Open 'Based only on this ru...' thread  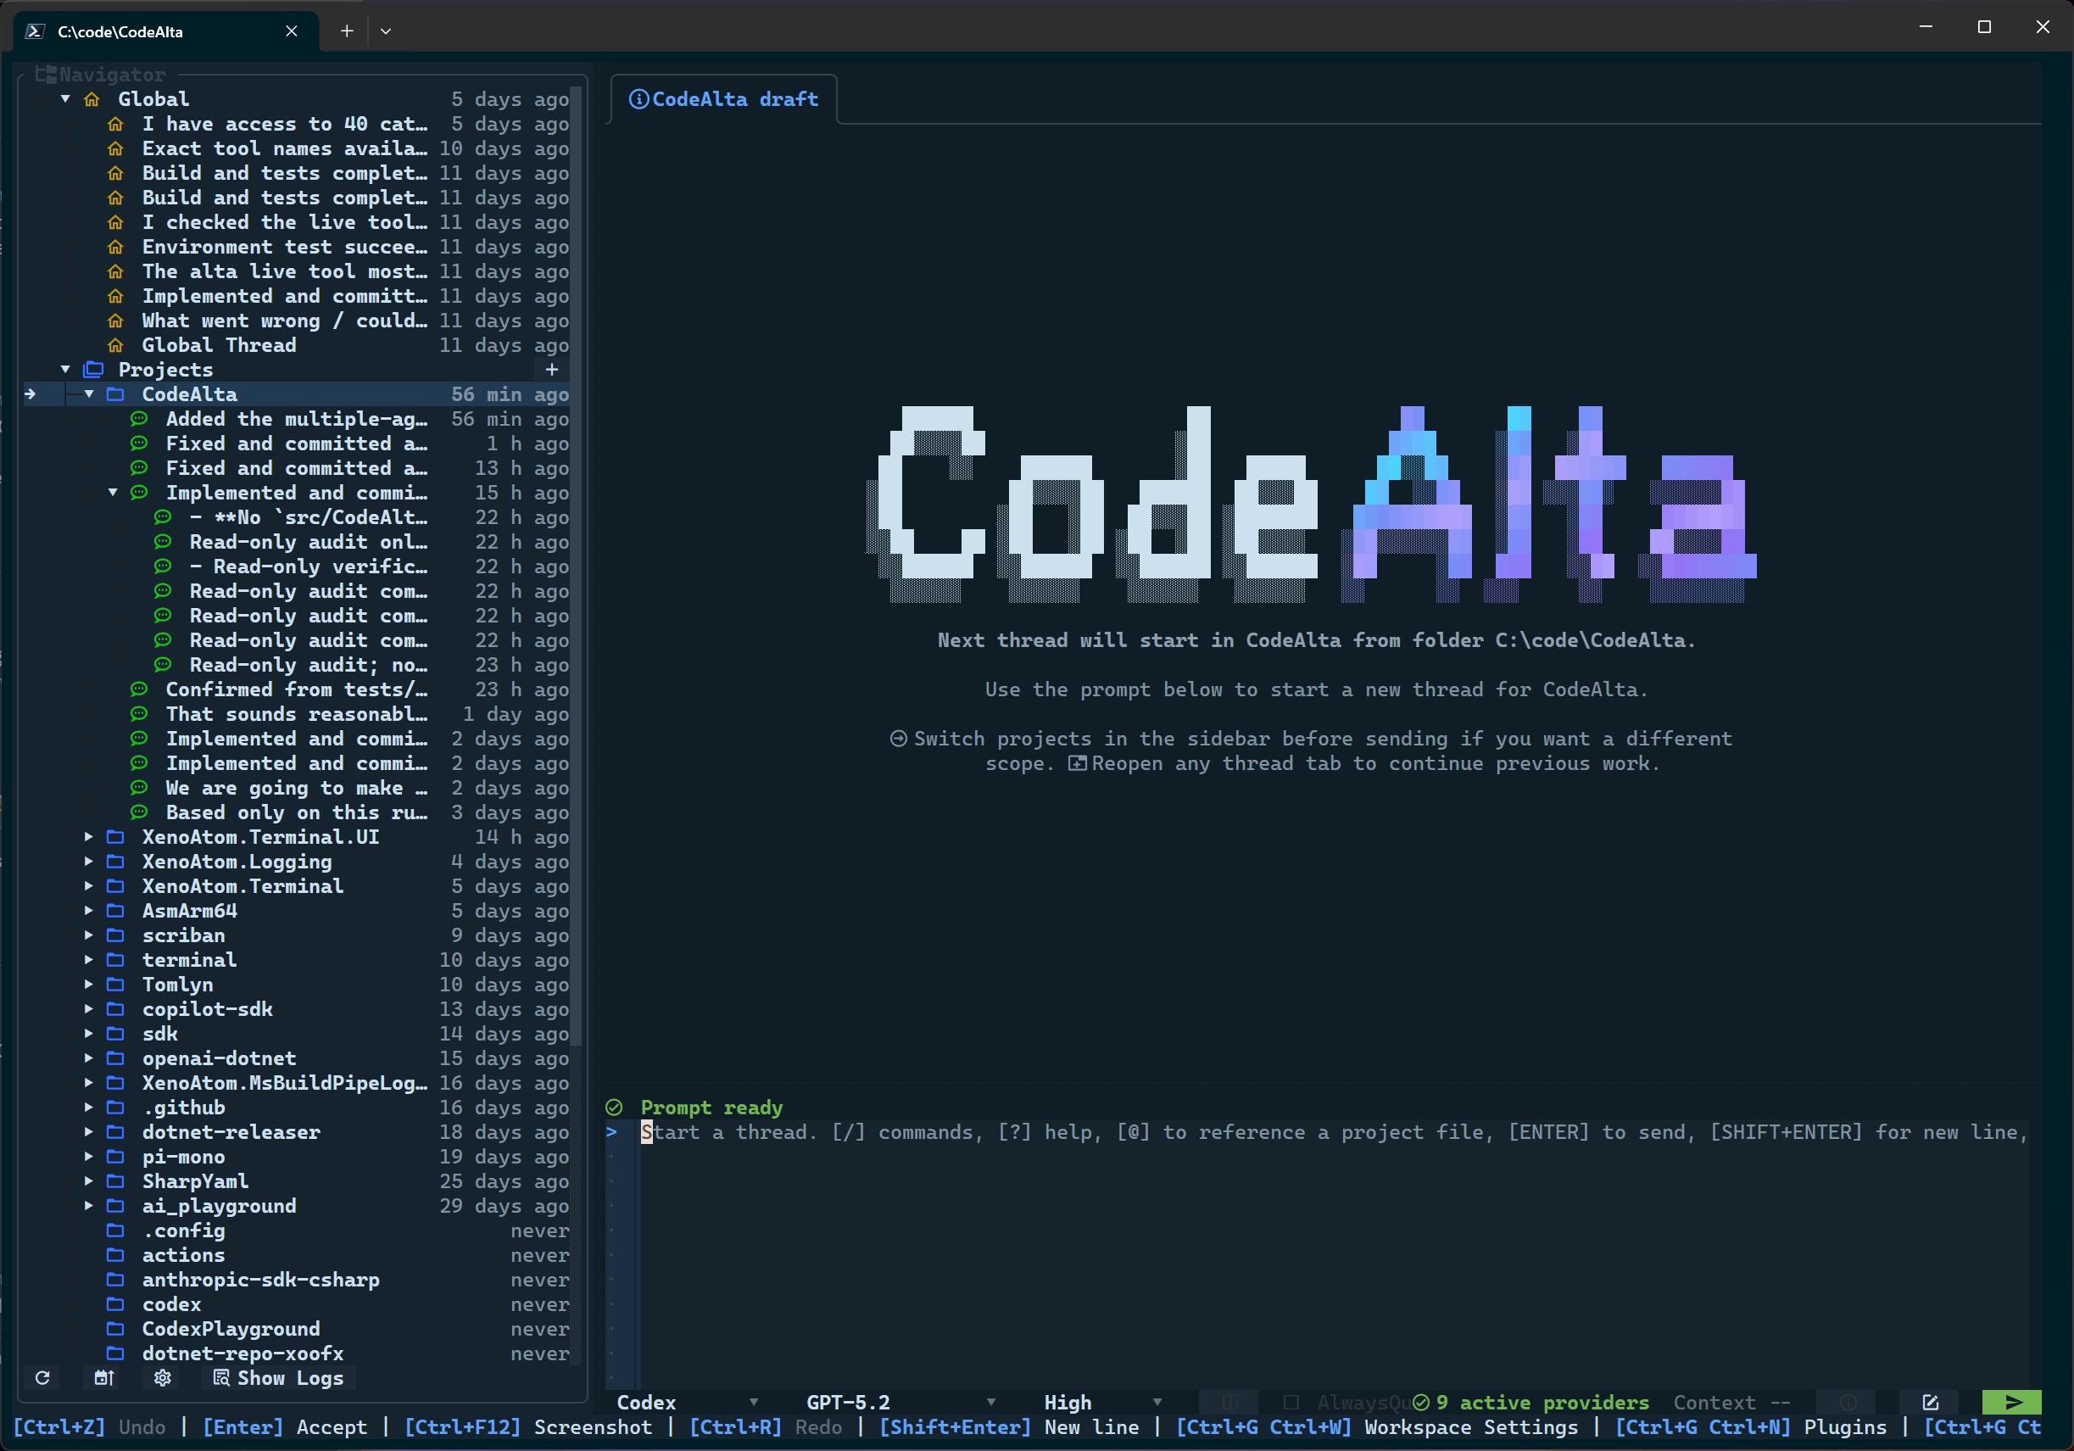point(296,812)
